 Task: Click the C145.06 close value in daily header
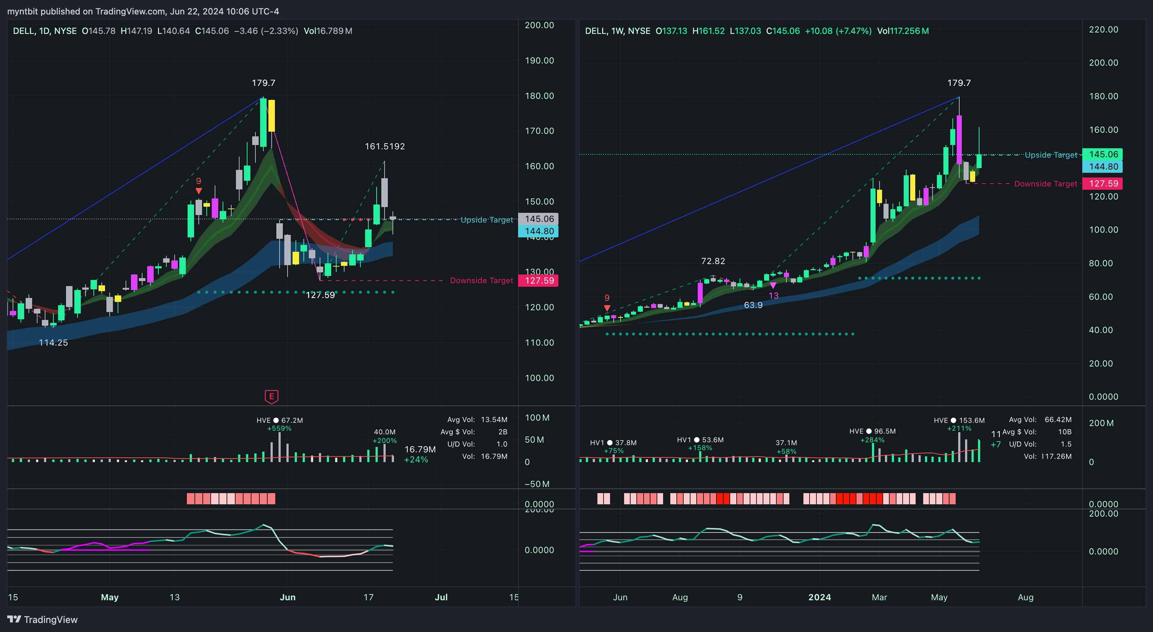(x=212, y=31)
